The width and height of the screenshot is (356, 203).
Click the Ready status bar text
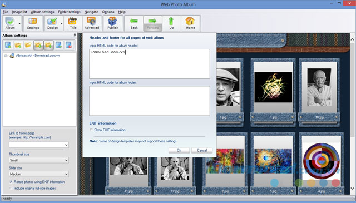pyautogui.click(x=7, y=198)
